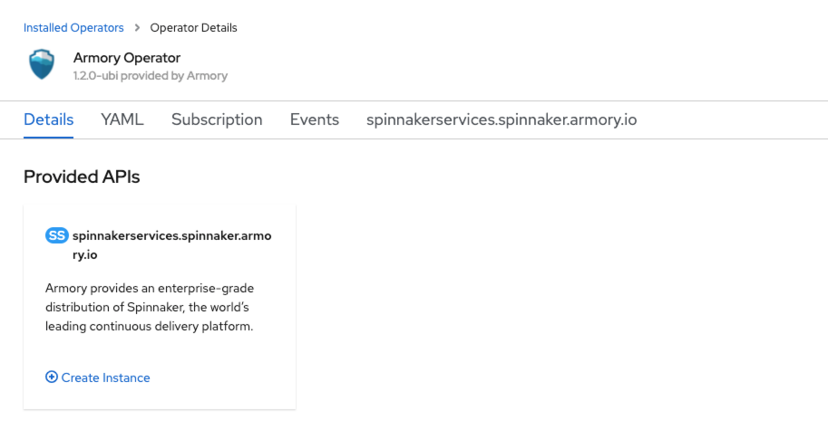Viewport: 828px width, 439px height.
Task: Click the plus icon beside Create Instance
Action: [x=51, y=377]
